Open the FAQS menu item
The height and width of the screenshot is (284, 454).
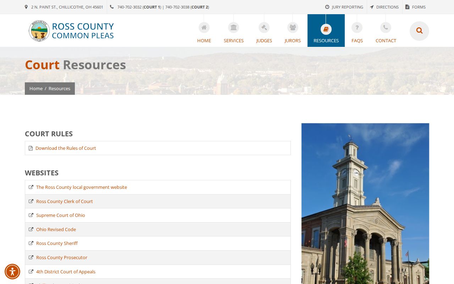[x=357, y=40]
